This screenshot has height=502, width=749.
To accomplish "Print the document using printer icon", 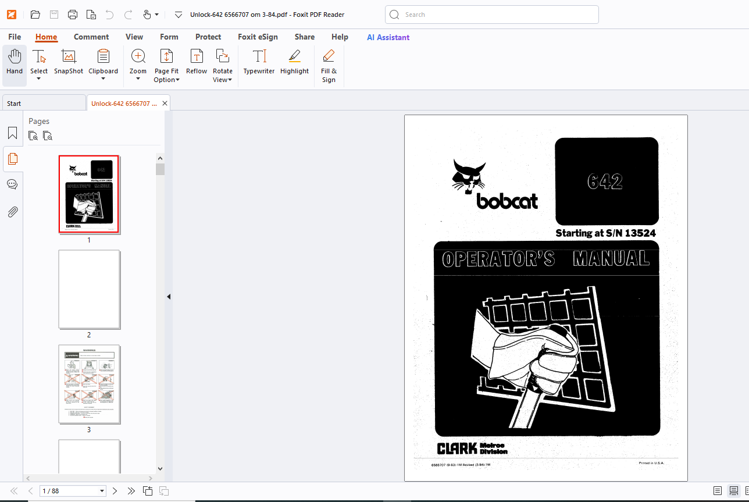I will click(73, 15).
